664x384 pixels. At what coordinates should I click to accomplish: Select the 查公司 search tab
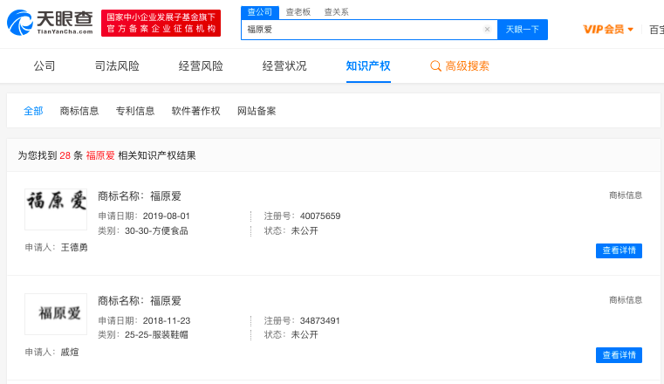coord(260,12)
